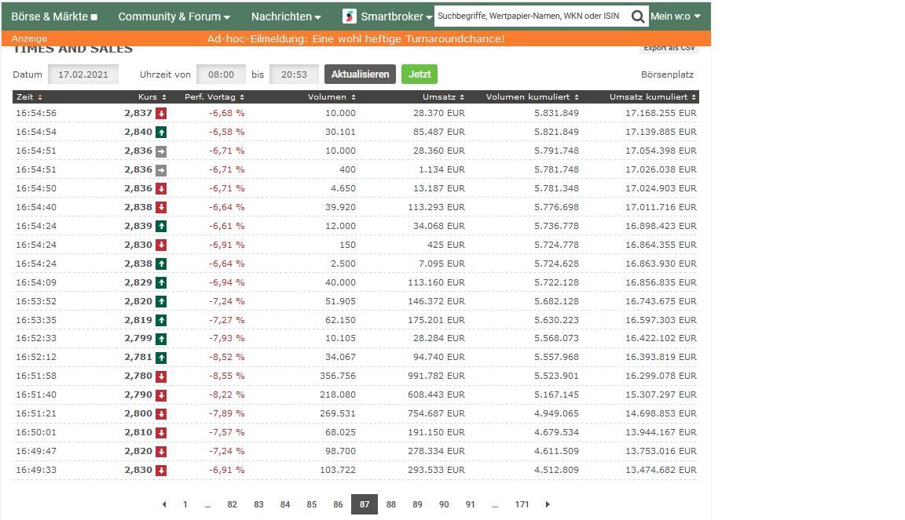Click green up arrow in 16:54:54 row

coord(161,132)
